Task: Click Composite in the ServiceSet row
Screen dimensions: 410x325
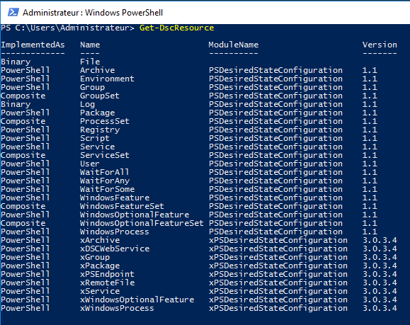Action: 23,155
